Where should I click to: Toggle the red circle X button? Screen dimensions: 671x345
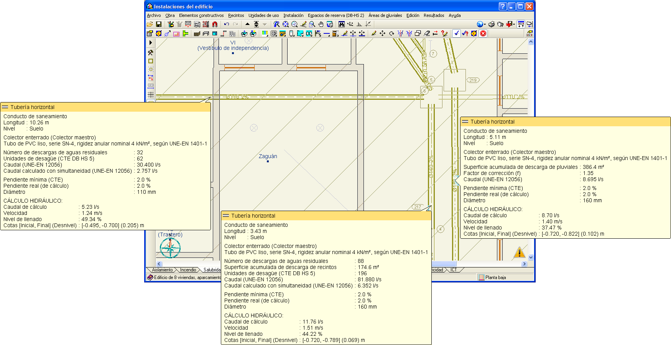[483, 33]
